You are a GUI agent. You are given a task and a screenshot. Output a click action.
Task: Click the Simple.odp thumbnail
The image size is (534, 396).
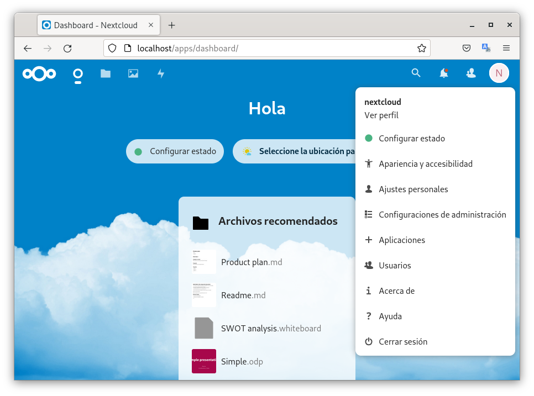(x=204, y=361)
